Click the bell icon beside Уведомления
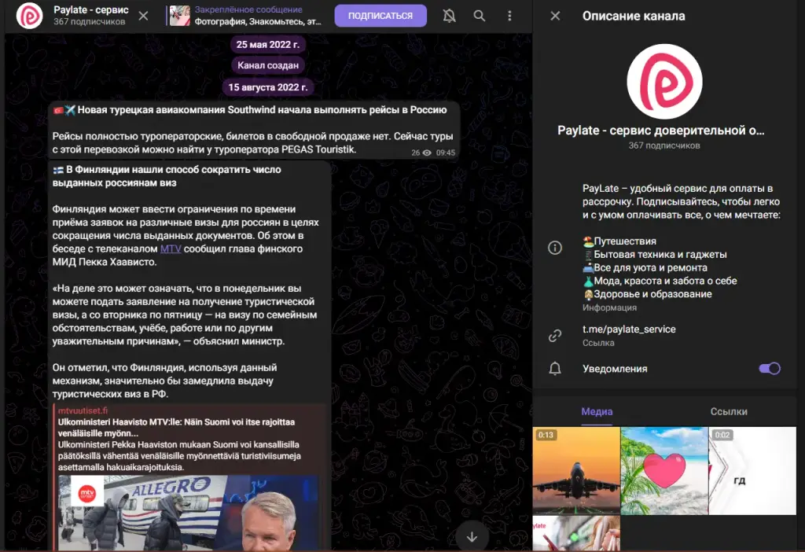This screenshot has width=805, height=552. pyautogui.click(x=555, y=369)
